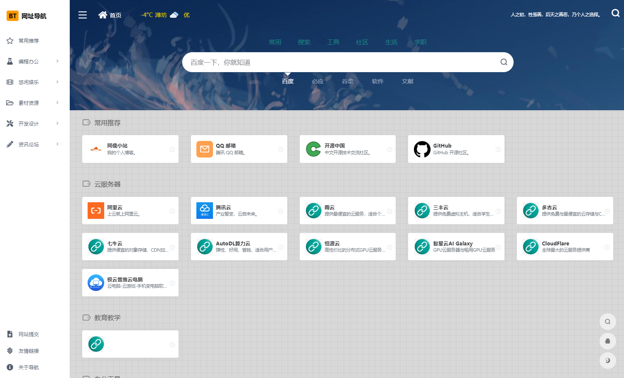
Task: Expand the 悠闲娱乐 sidebar chevron
Action: click(x=57, y=82)
